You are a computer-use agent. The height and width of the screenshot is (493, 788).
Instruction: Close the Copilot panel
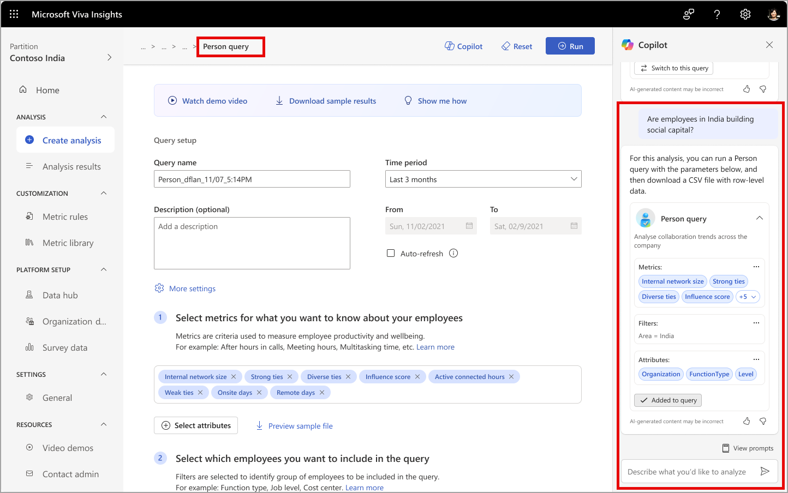(x=769, y=45)
